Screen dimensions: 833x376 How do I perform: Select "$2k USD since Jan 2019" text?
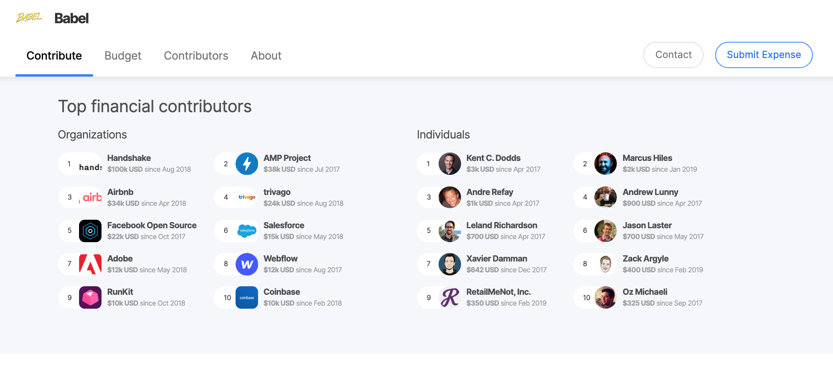coord(660,169)
